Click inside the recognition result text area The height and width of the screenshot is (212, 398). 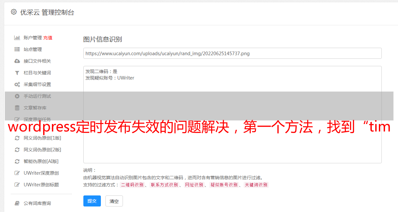[x=232, y=115]
